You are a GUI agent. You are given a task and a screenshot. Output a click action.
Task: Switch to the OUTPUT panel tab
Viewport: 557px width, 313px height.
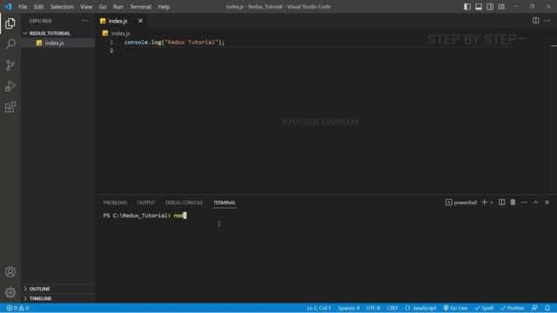click(146, 203)
